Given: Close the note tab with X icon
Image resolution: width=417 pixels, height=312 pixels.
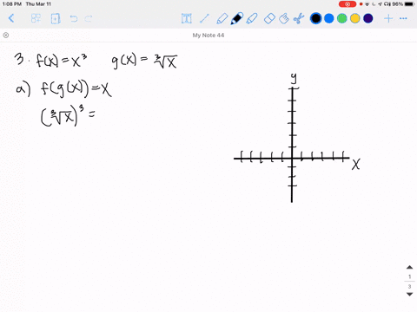Looking at the screenshot, I should 6,36.
